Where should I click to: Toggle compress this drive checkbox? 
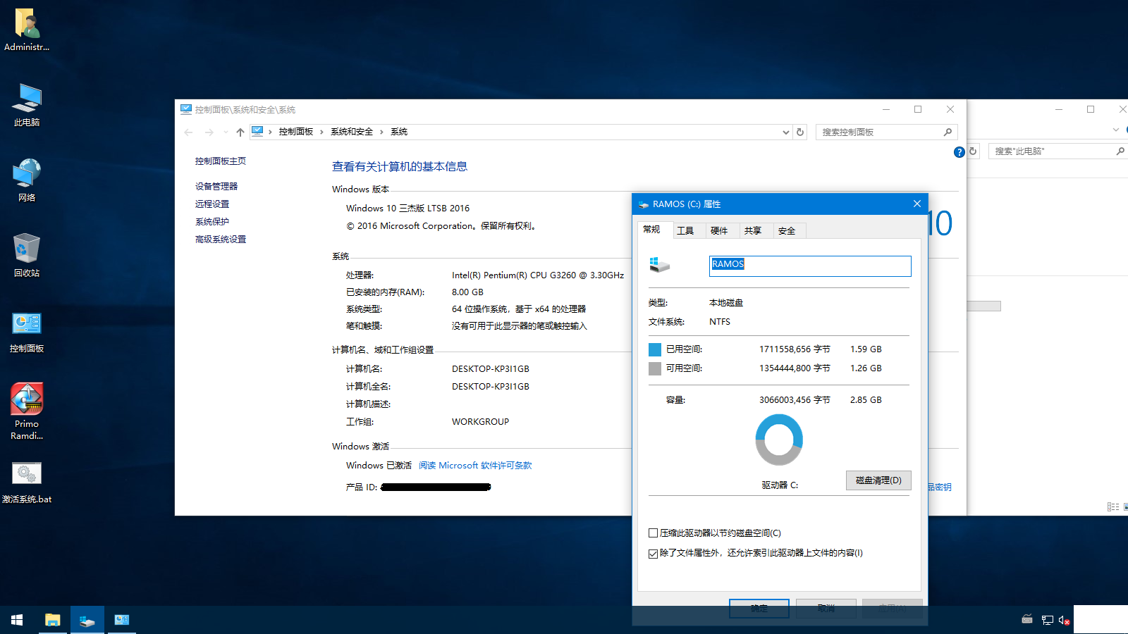click(653, 533)
